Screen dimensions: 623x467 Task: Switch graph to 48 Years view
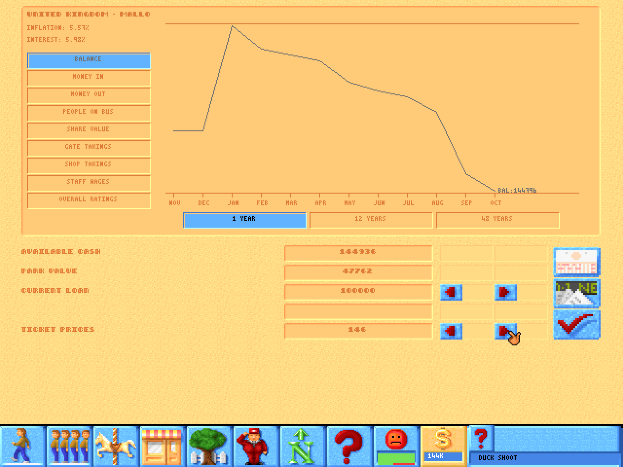click(x=497, y=220)
